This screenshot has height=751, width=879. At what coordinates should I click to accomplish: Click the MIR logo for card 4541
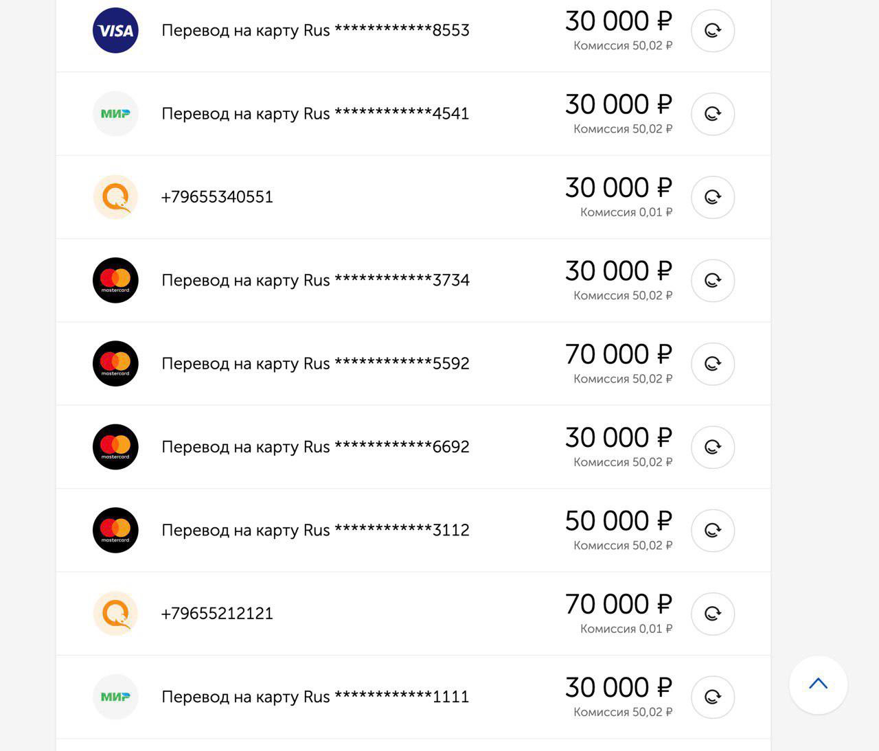pos(115,114)
